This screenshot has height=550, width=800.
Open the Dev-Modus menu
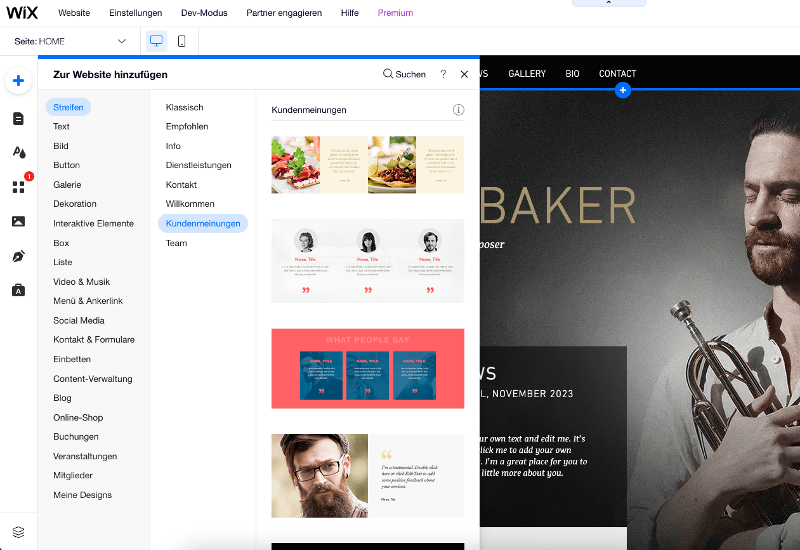[x=204, y=13]
